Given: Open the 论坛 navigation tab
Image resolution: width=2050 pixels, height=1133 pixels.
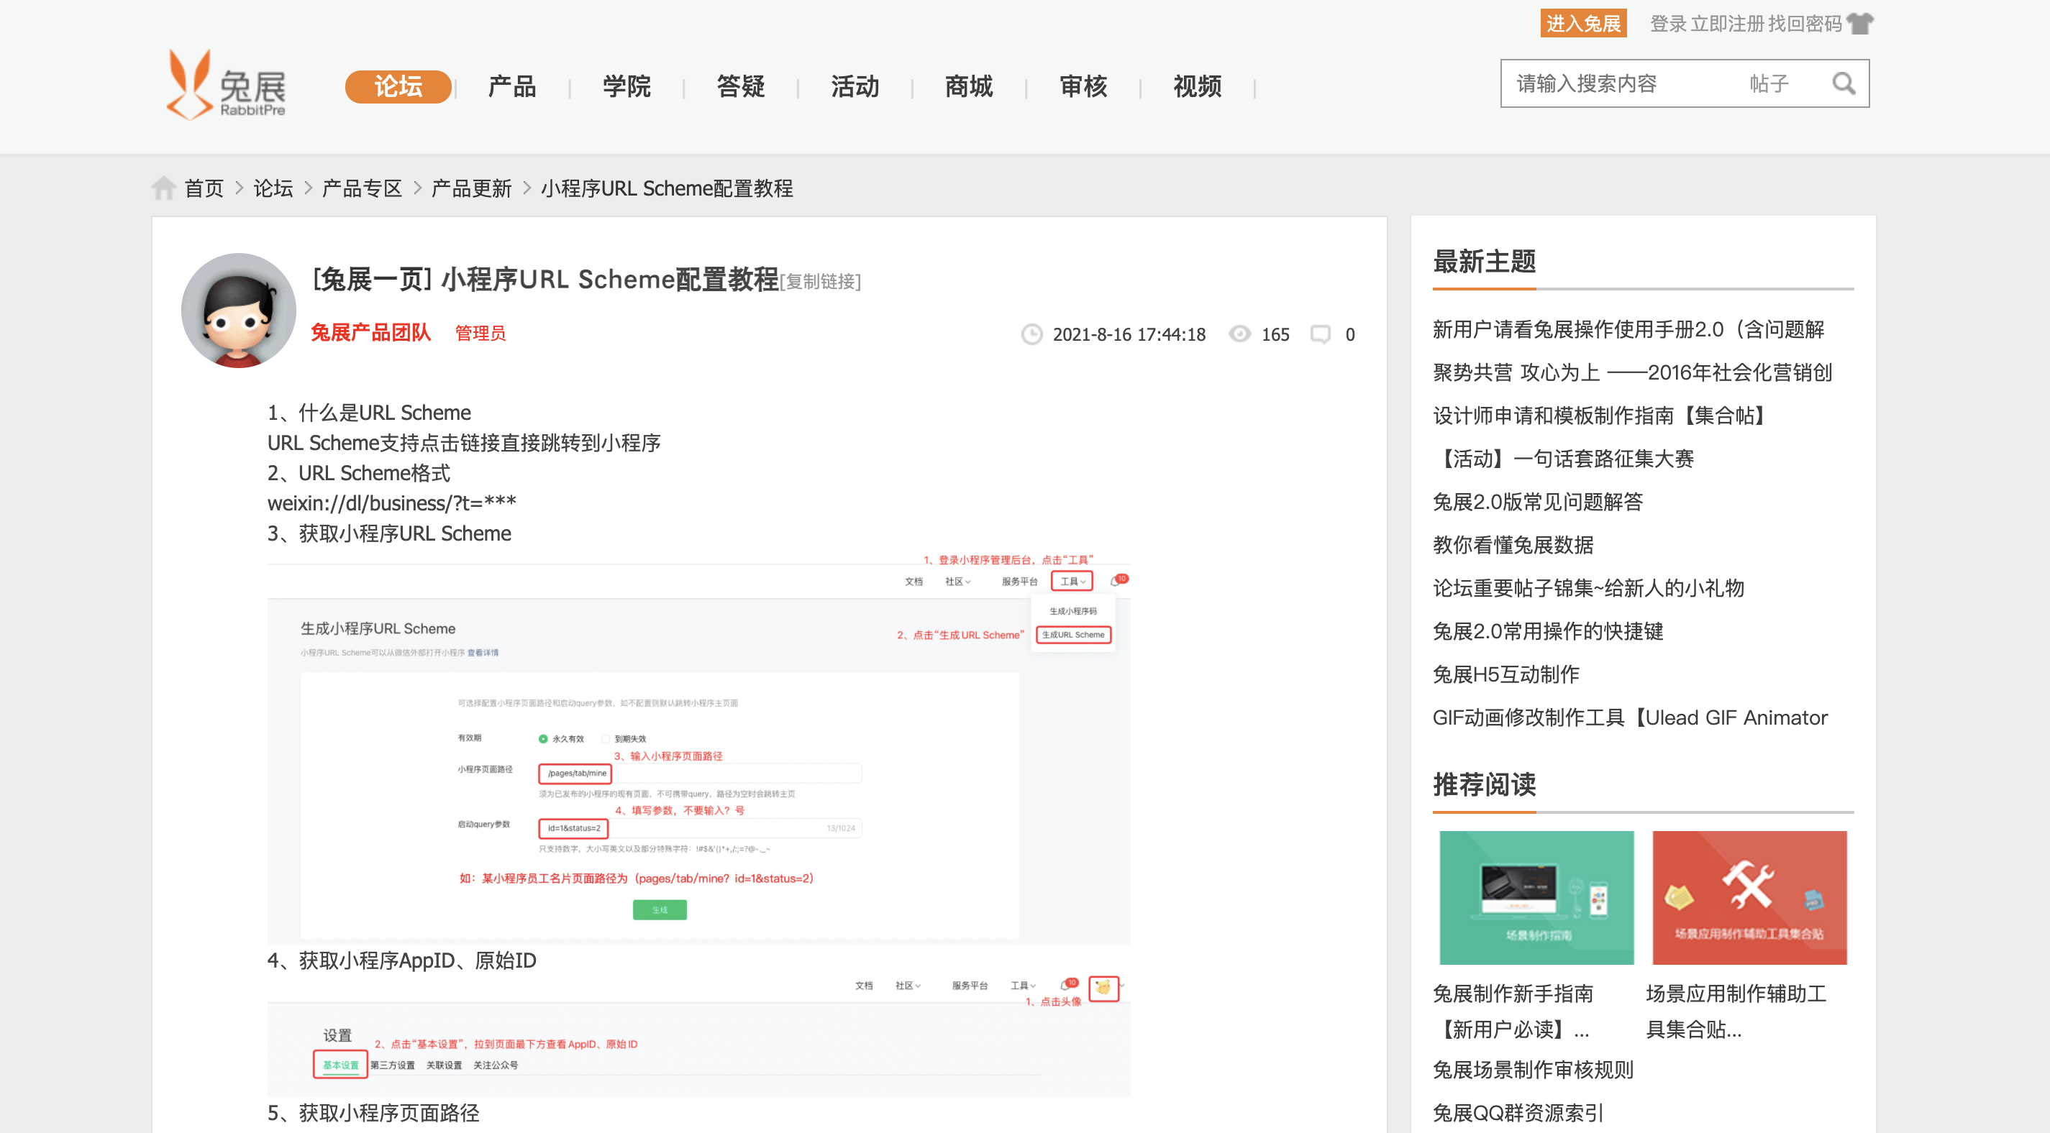Looking at the screenshot, I should pyautogui.click(x=398, y=86).
